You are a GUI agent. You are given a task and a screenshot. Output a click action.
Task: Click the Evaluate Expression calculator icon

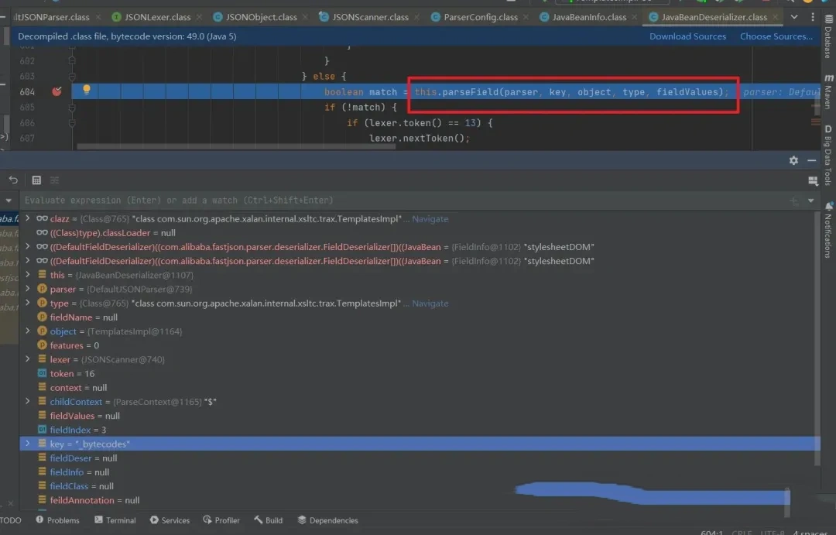[x=36, y=180]
